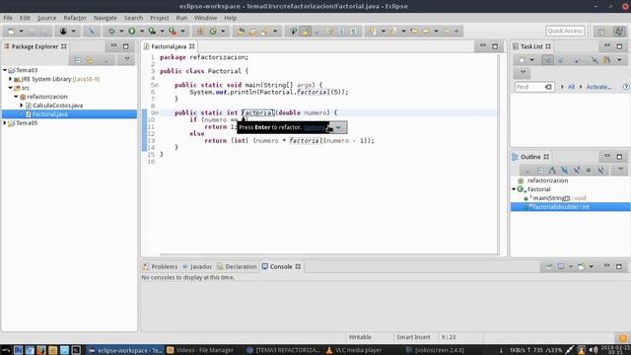Expand the Tema05 project node
Viewport: 631px width, 355px height.
coord(5,123)
